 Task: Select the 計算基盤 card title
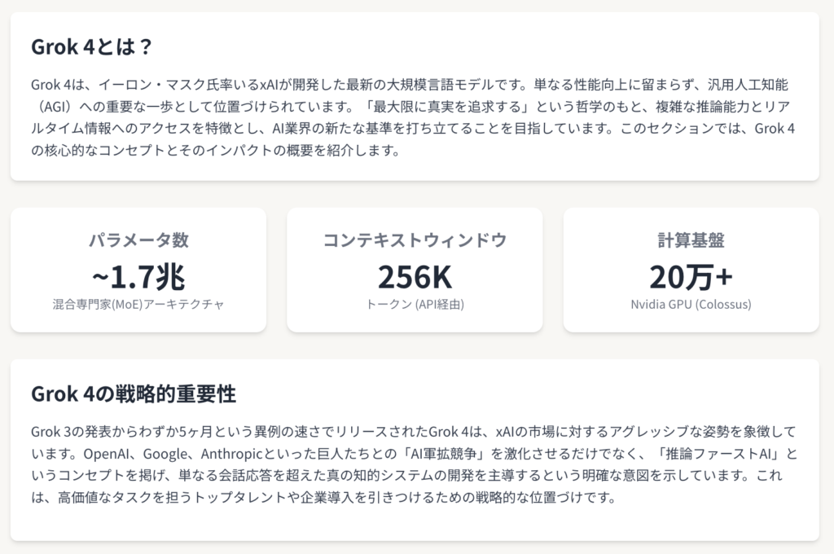point(691,240)
